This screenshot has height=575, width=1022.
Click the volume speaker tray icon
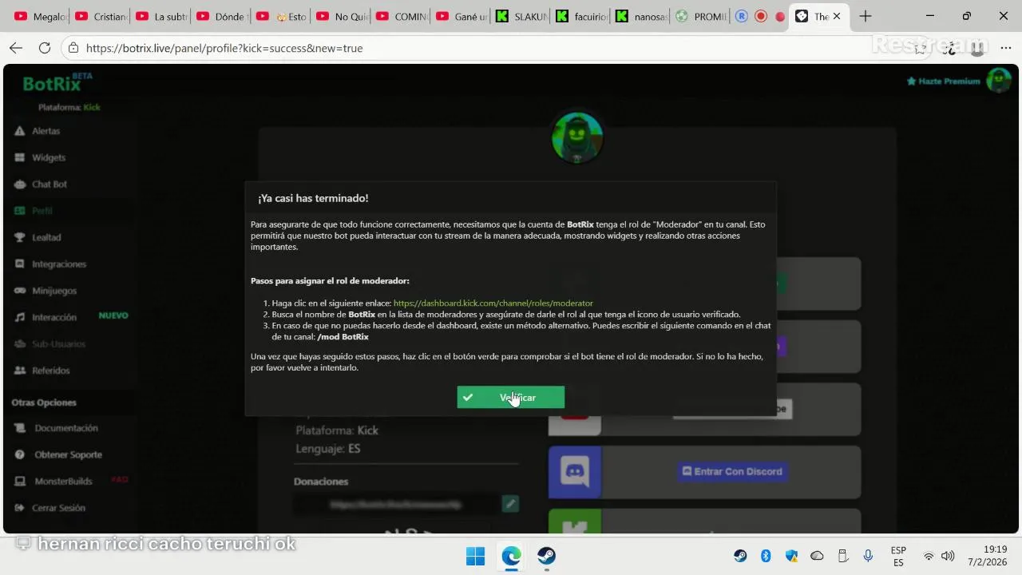(x=948, y=556)
